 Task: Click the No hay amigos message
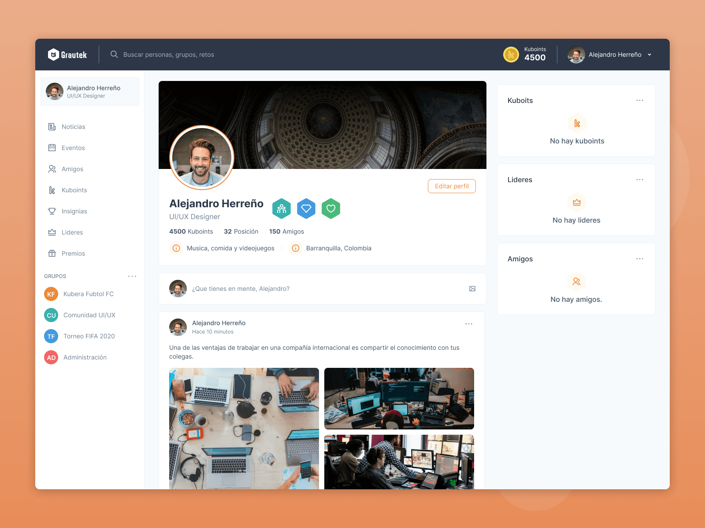tap(576, 299)
